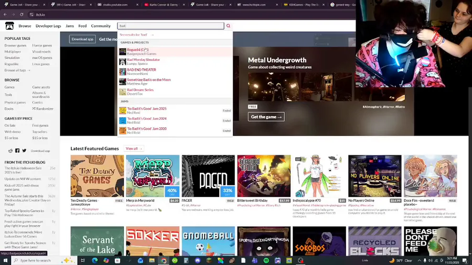Open Community in the top nav
The height and width of the screenshot is (265, 472).
(101, 26)
